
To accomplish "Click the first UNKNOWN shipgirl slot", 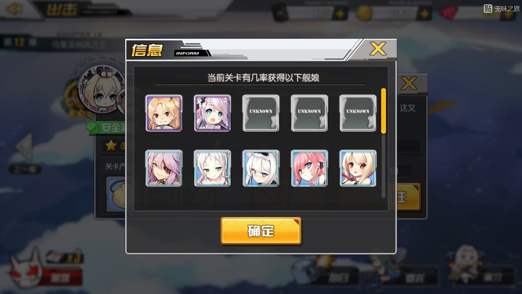I will tap(261, 113).
